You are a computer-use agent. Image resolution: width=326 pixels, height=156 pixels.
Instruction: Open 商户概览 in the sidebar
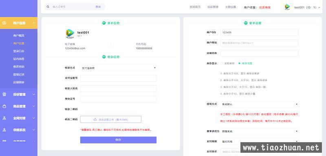tap(19, 36)
